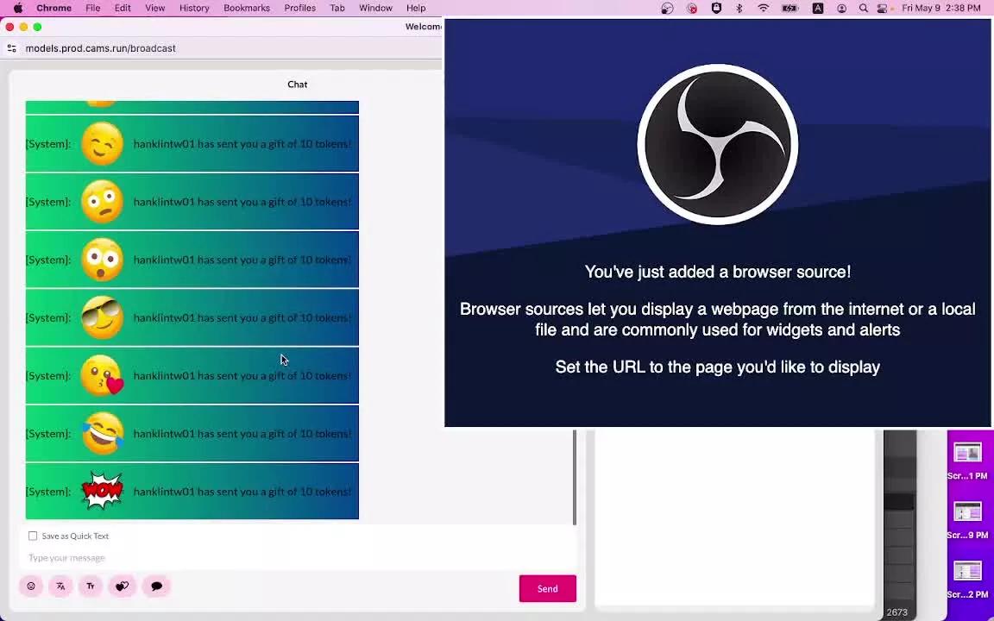
Task: Open the Wi-Fi status menu
Action: coord(764,9)
